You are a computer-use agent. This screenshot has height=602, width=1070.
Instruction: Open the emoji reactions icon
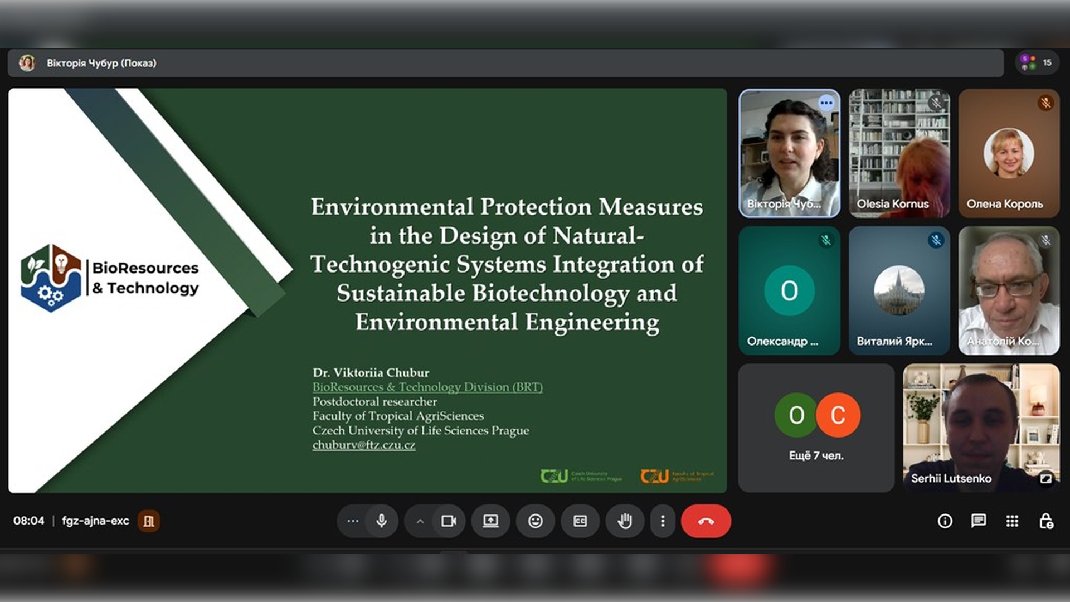(x=535, y=521)
